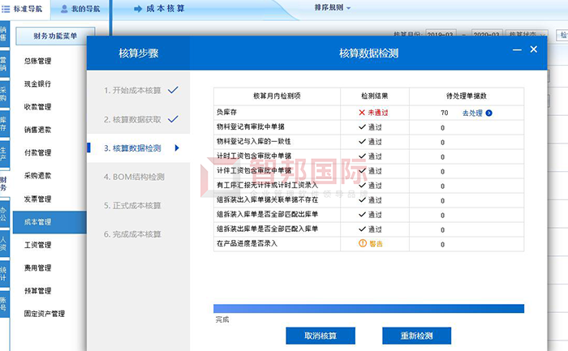Select 总账管理 menu item
Image resolution: width=568 pixels, height=351 pixels.
[37, 61]
